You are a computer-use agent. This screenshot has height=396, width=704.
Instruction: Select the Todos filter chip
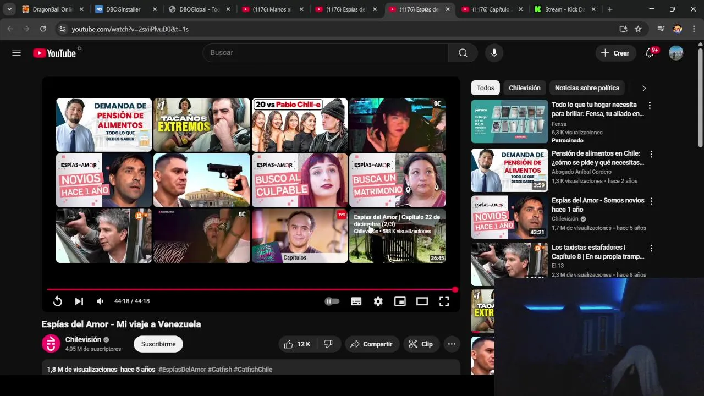pyautogui.click(x=485, y=88)
